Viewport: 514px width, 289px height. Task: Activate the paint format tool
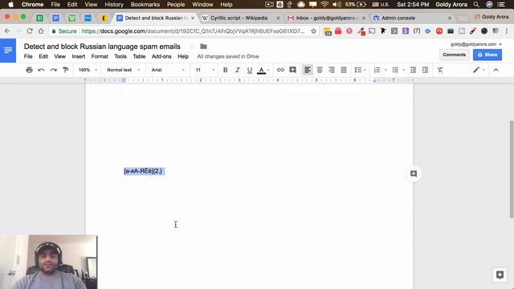(x=66, y=70)
